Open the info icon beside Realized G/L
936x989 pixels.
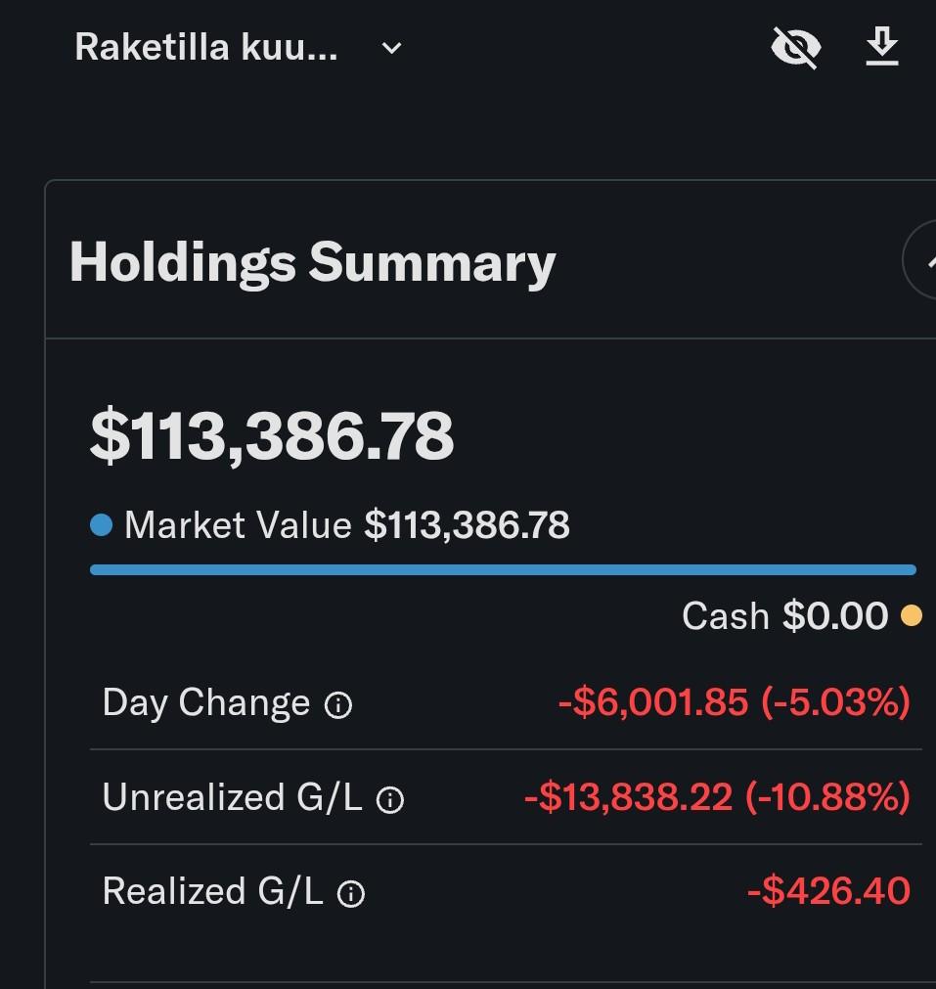[x=351, y=894]
